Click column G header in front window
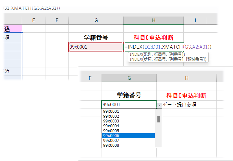233x161 pixels. [129, 78]
